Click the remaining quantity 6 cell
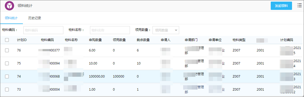 [138, 50]
